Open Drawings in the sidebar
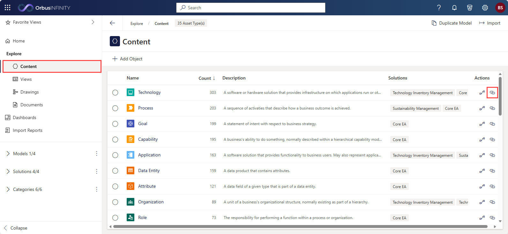This screenshot has width=508, height=234. click(x=26, y=92)
